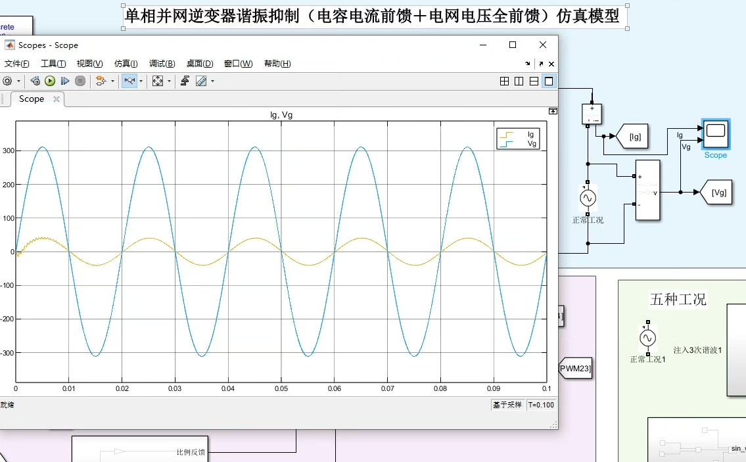Expand the zoom tool dropdown arrow
Image resolution: width=746 pixels, height=462 pixels.
(141, 81)
